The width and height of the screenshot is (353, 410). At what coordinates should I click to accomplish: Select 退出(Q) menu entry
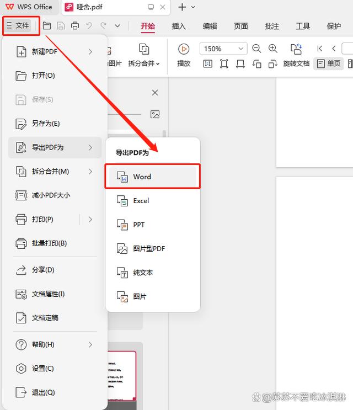coord(55,392)
